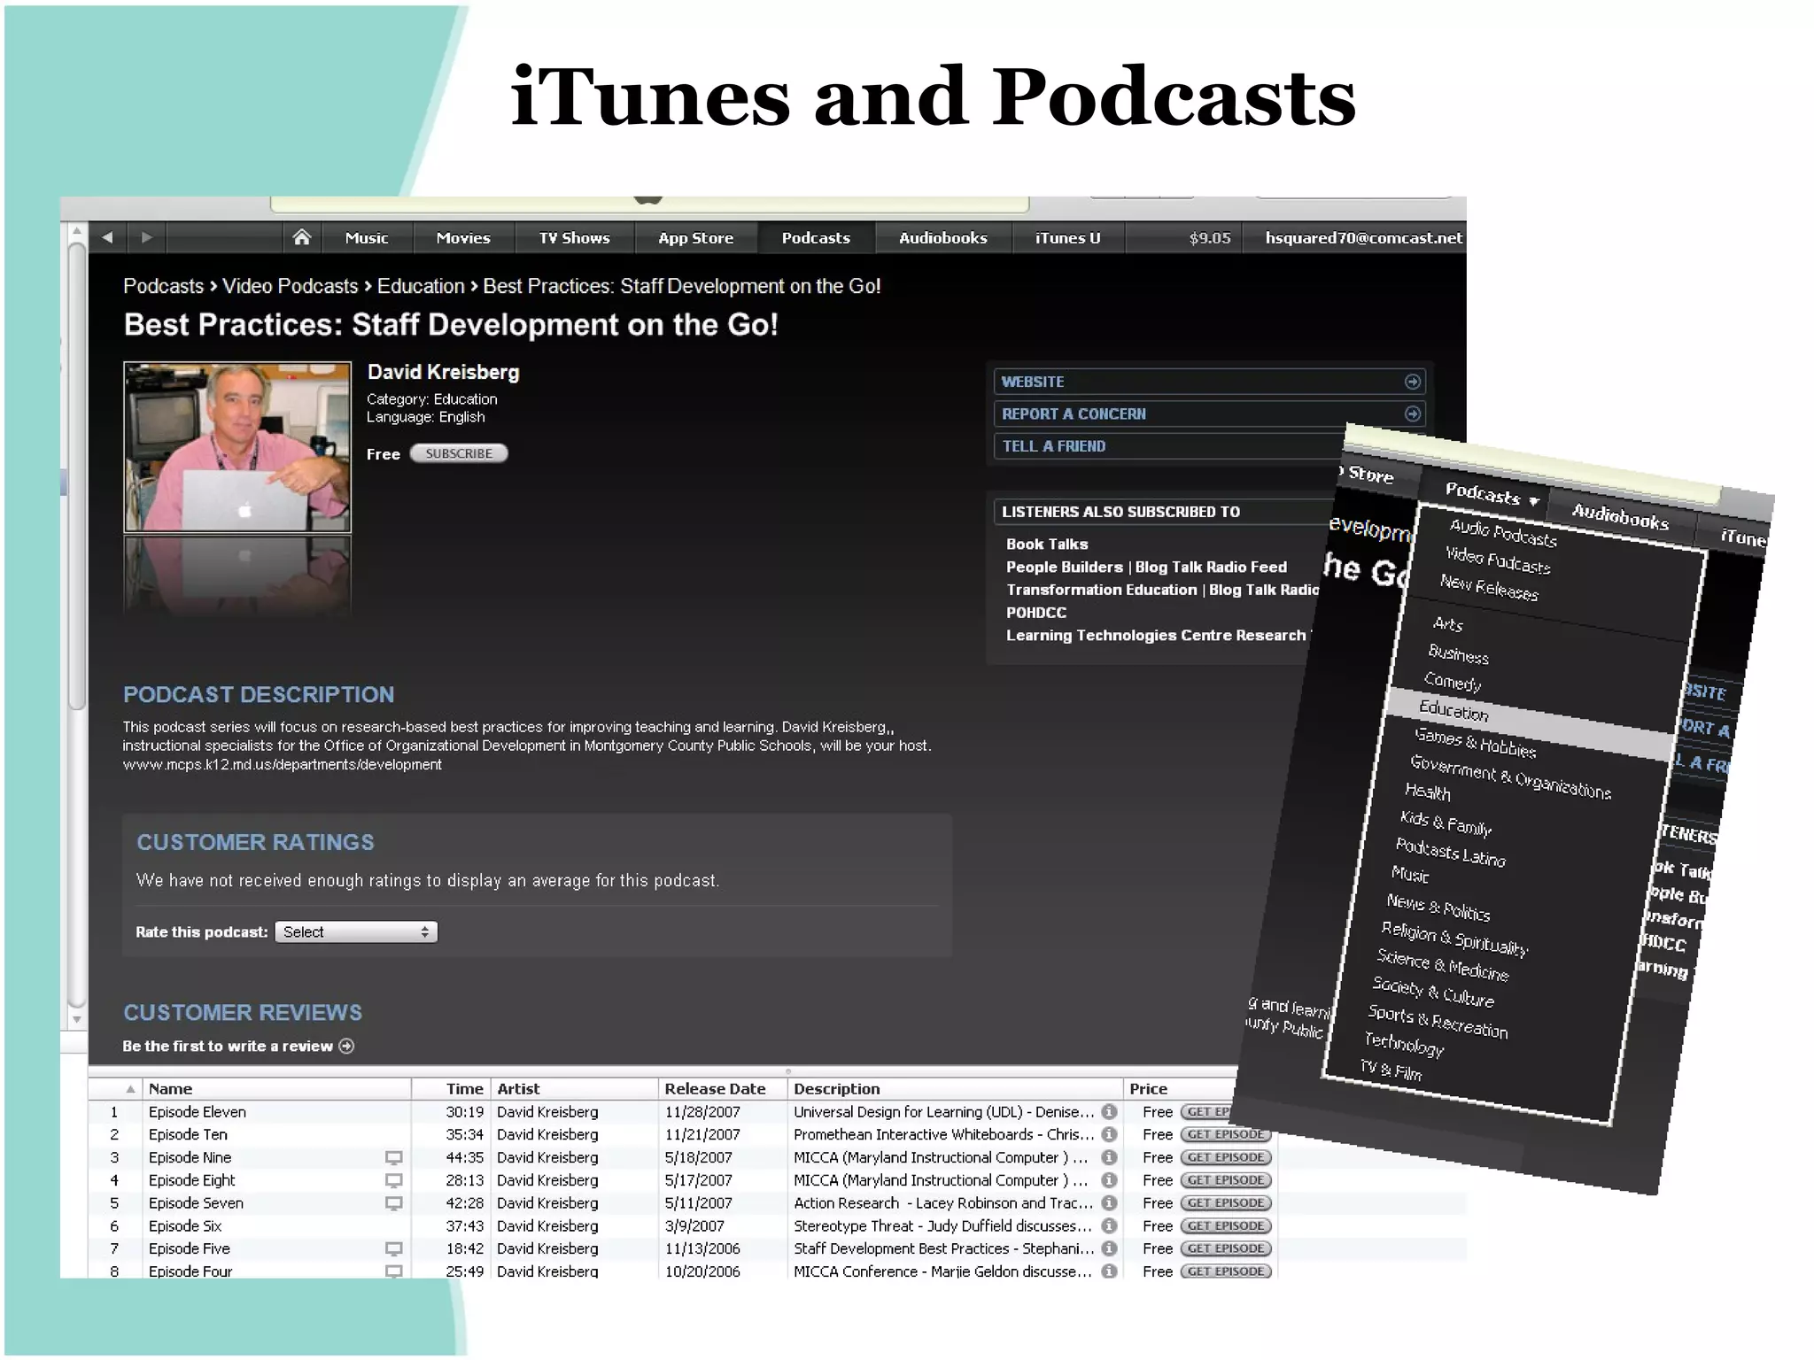Subscribe to the podcast

[459, 453]
